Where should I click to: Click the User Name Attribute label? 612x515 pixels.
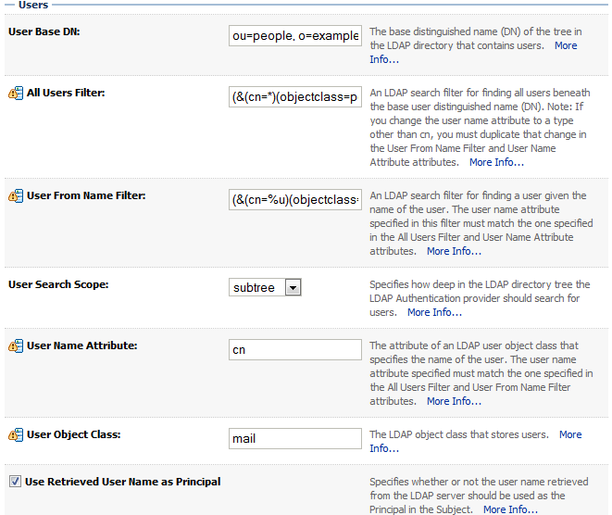coord(82,345)
